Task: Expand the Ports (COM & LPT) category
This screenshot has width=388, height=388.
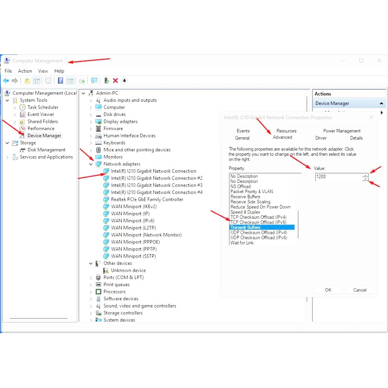Action: 91,277
